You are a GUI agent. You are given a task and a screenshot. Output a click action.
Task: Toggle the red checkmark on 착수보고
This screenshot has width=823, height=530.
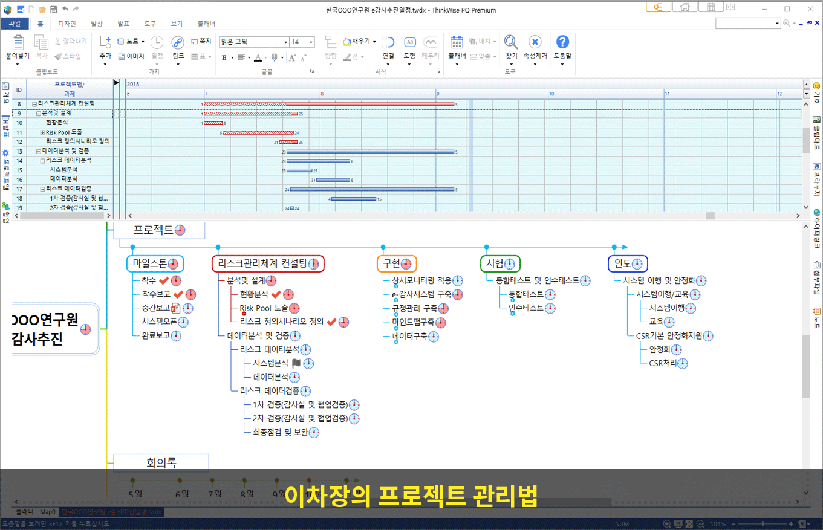[x=178, y=294]
